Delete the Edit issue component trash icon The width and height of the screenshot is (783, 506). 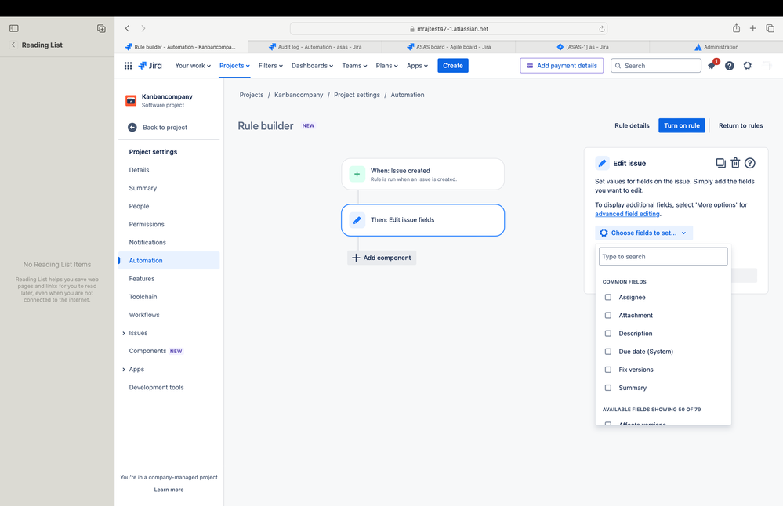coord(735,163)
